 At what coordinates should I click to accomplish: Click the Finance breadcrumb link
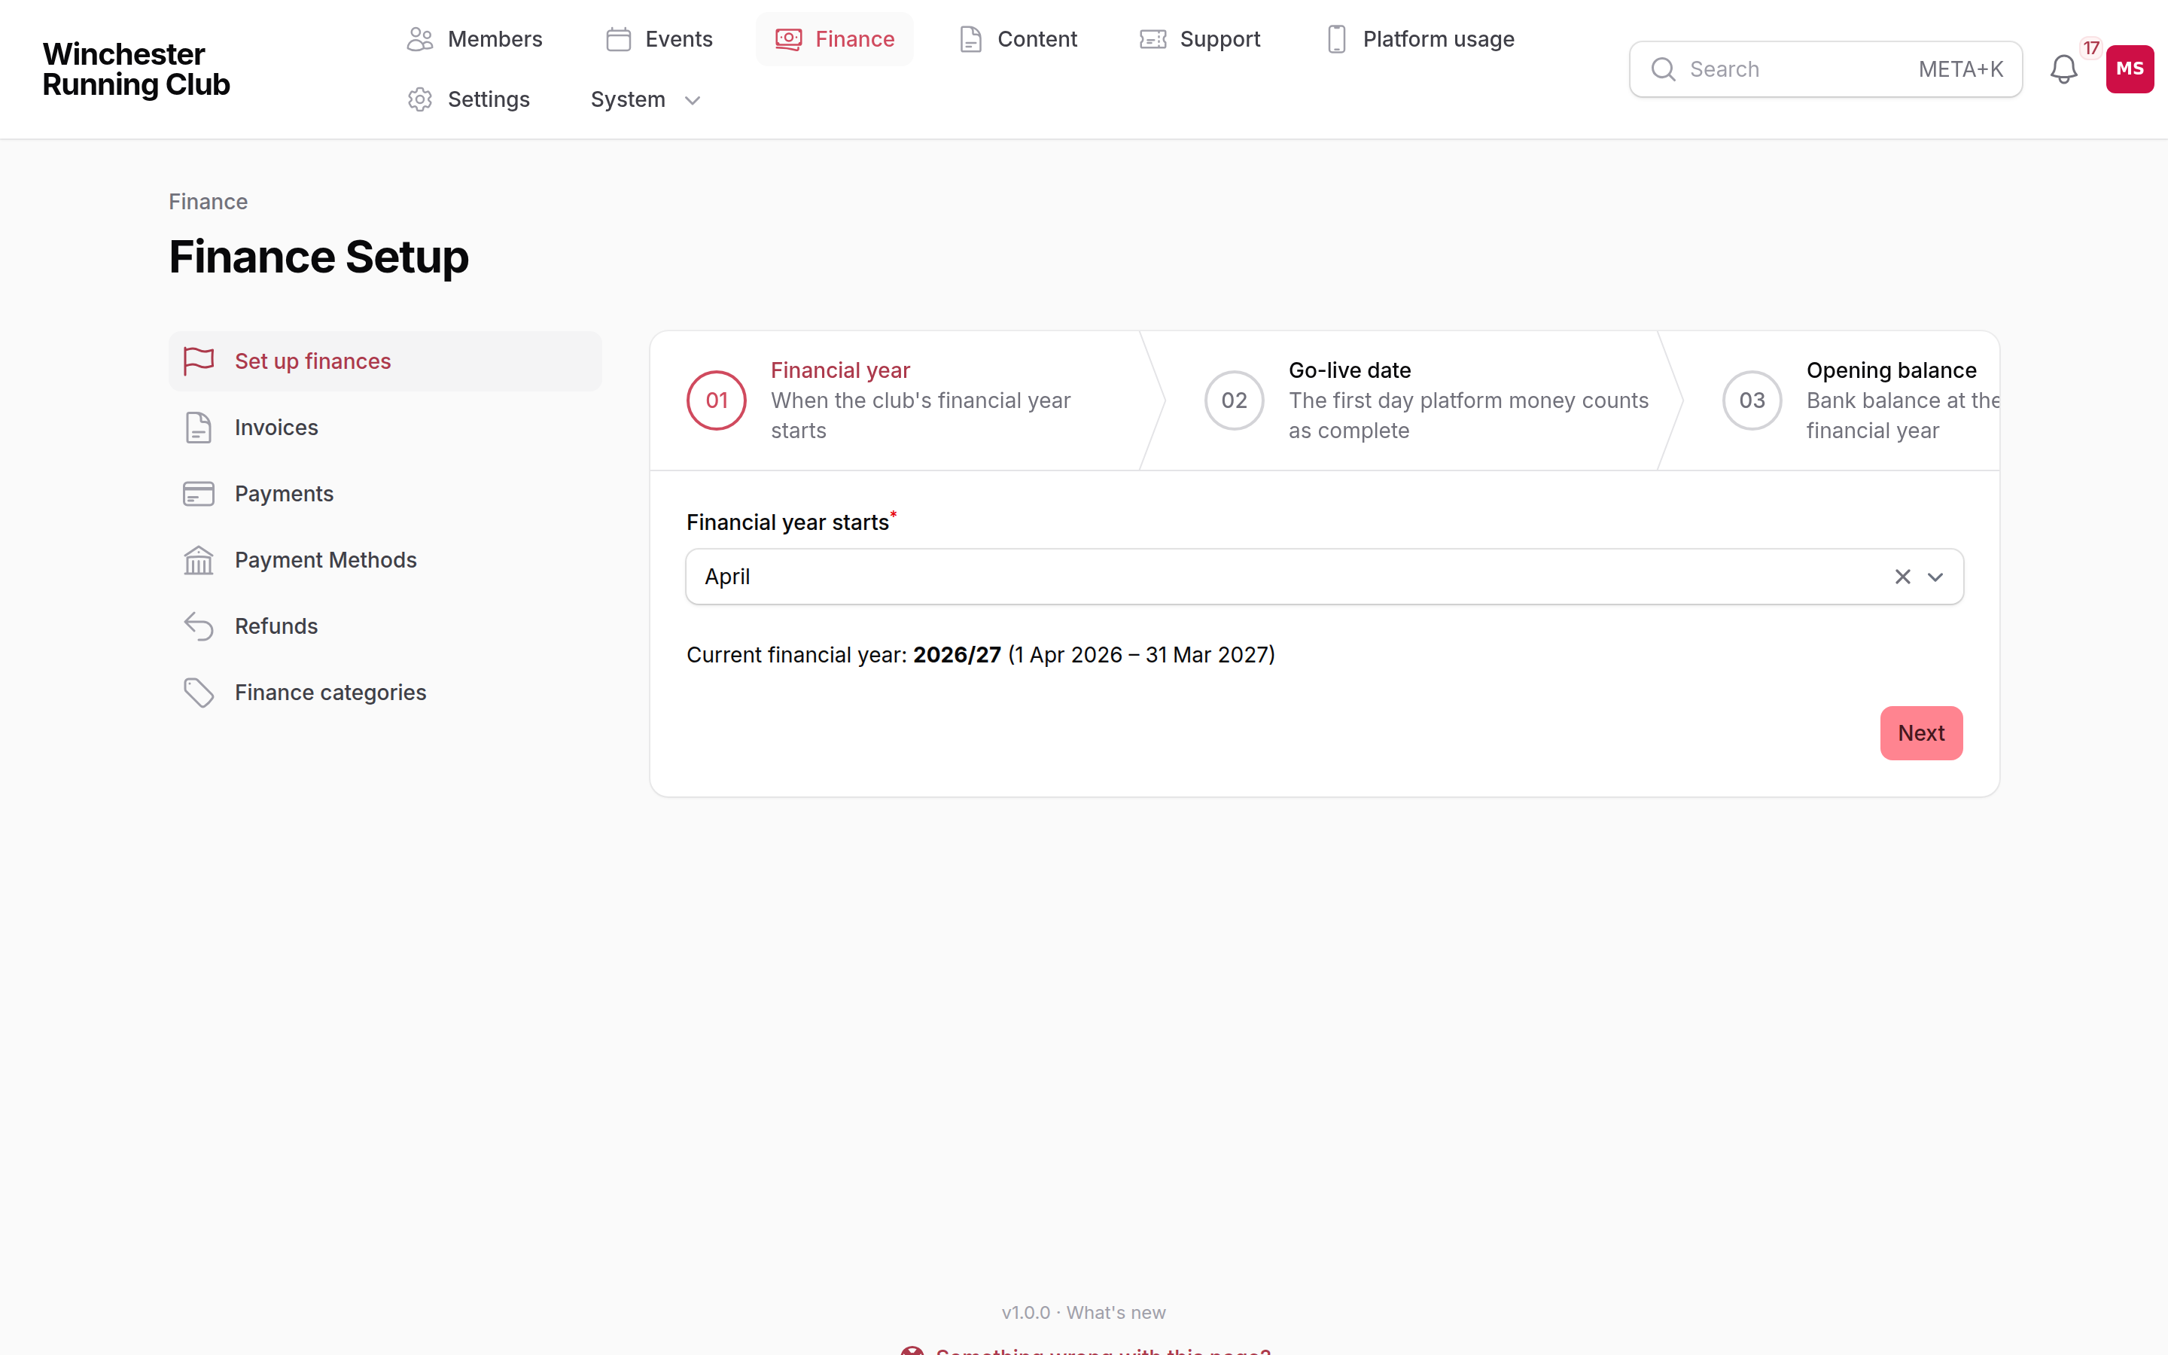pos(208,202)
